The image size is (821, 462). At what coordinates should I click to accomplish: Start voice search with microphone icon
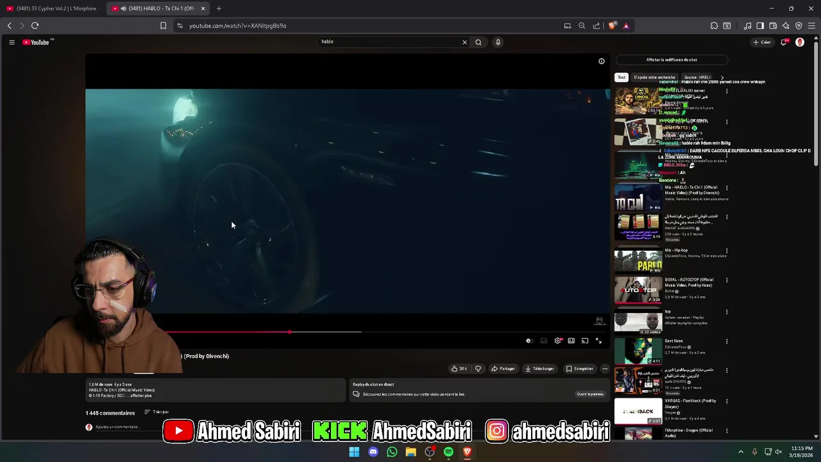[498, 42]
